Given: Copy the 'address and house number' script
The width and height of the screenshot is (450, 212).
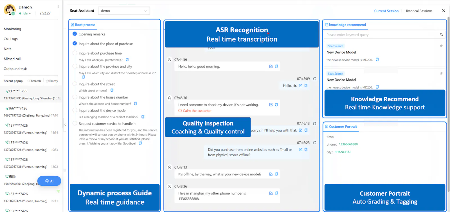Looking at the screenshot, I should [x=136, y=104].
